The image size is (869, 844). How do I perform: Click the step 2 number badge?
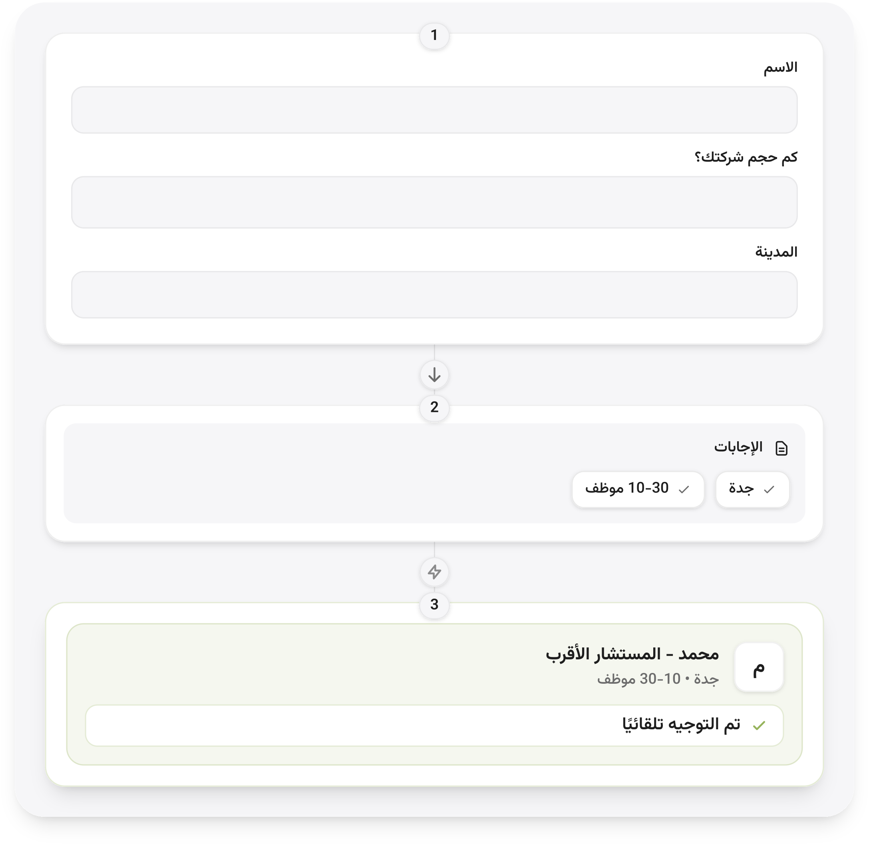click(434, 407)
